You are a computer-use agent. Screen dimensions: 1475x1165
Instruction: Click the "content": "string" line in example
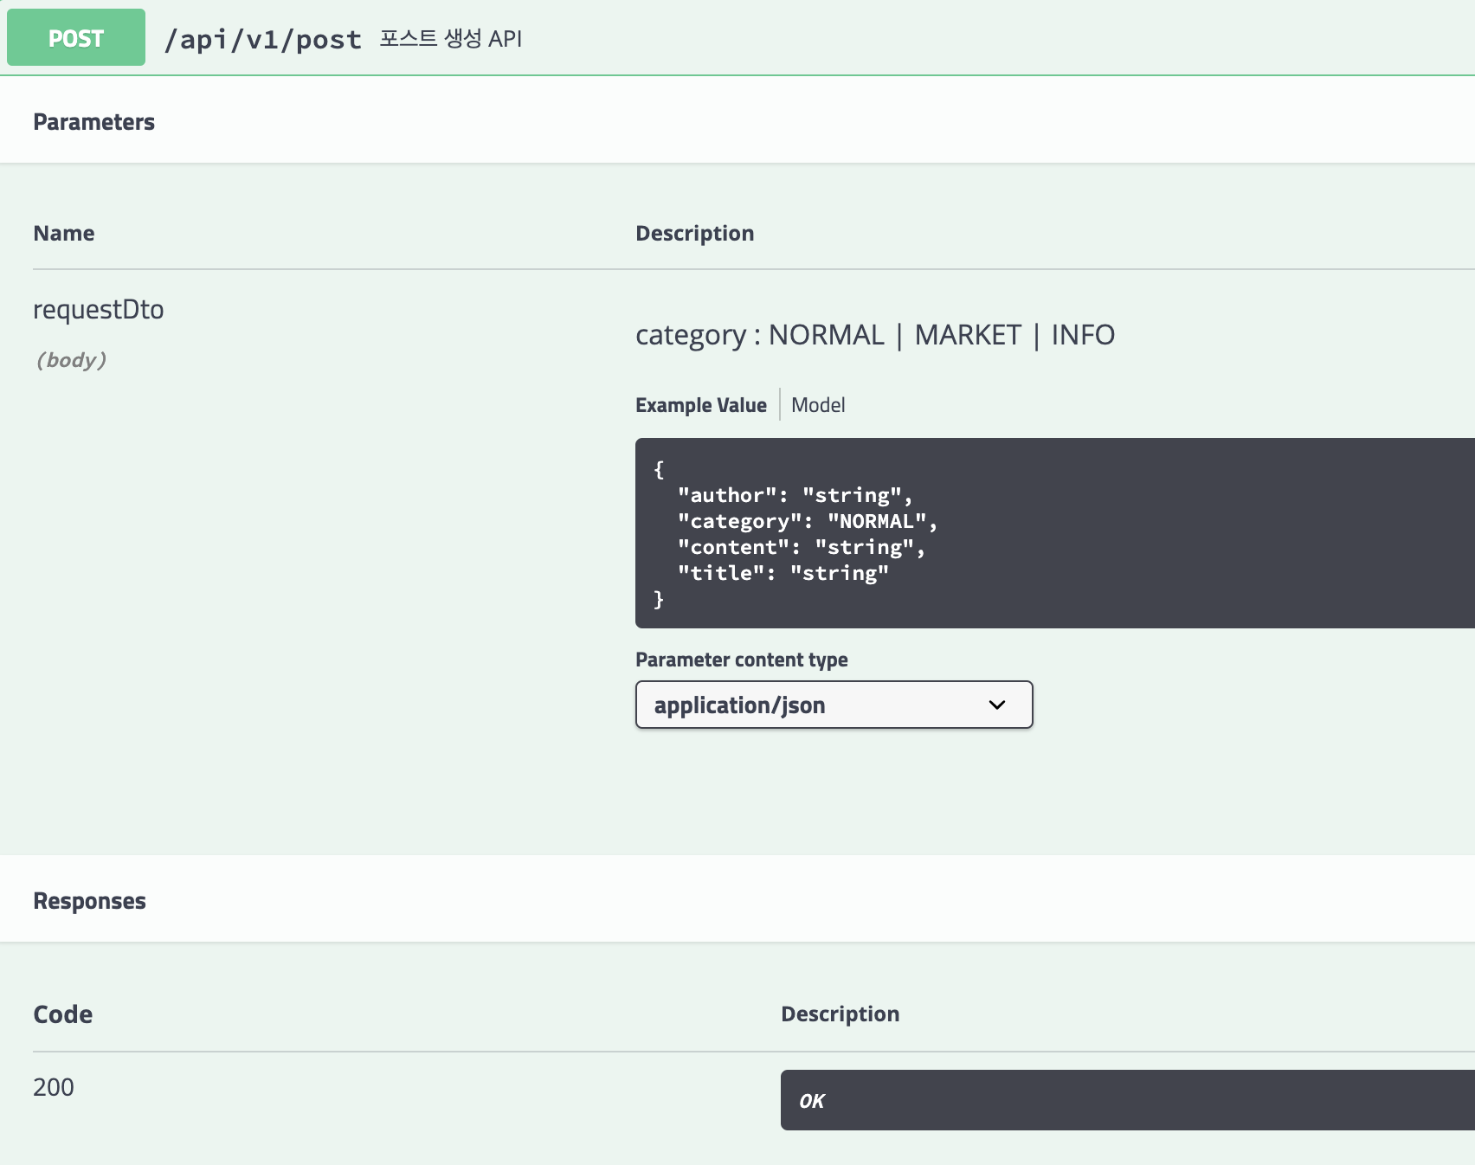(802, 547)
